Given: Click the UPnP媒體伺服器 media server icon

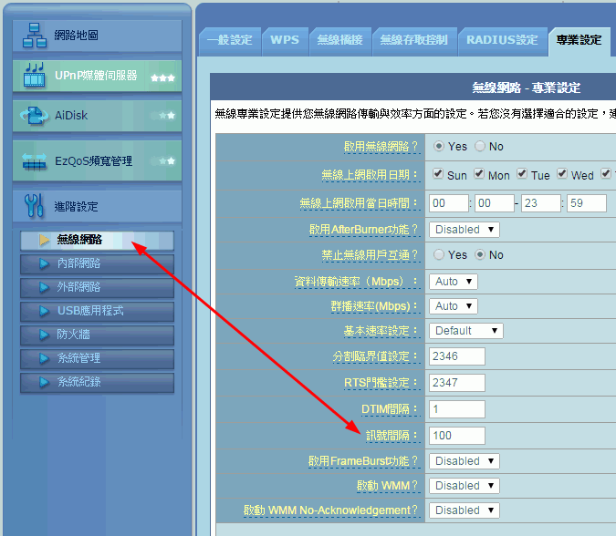Looking at the screenshot, I should (x=34, y=75).
